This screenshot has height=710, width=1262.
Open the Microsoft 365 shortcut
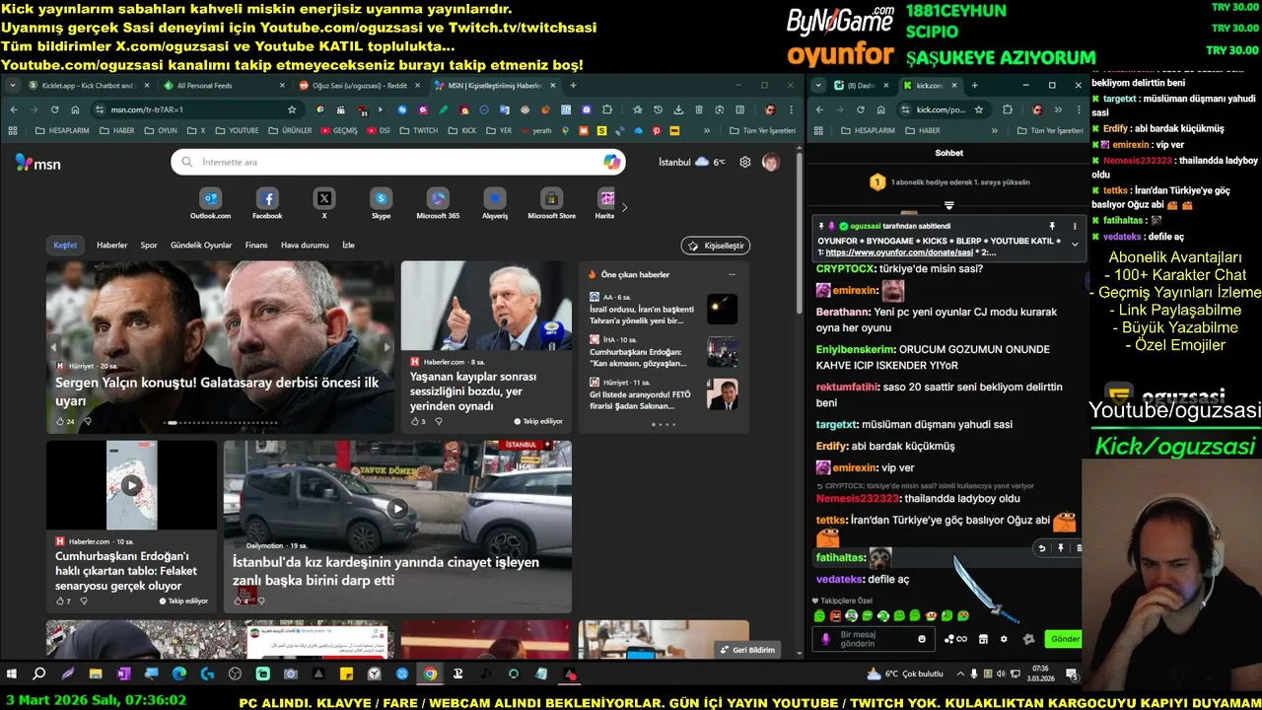pyautogui.click(x=438, y=204)
